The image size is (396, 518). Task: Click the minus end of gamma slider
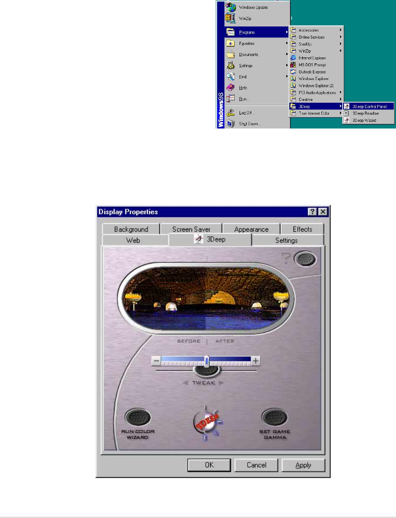click(156, 361)
